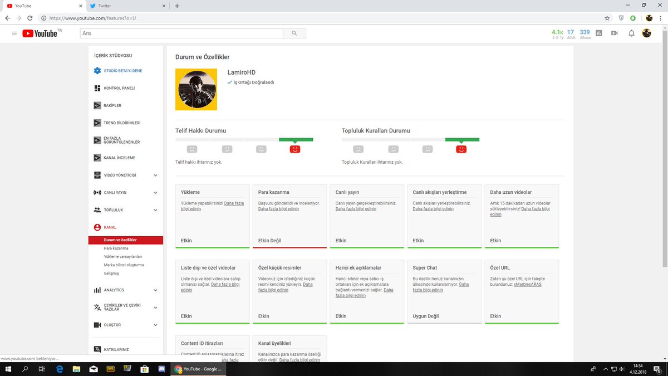Click the xMarblesARAS custom URL link

click(527, 284)
